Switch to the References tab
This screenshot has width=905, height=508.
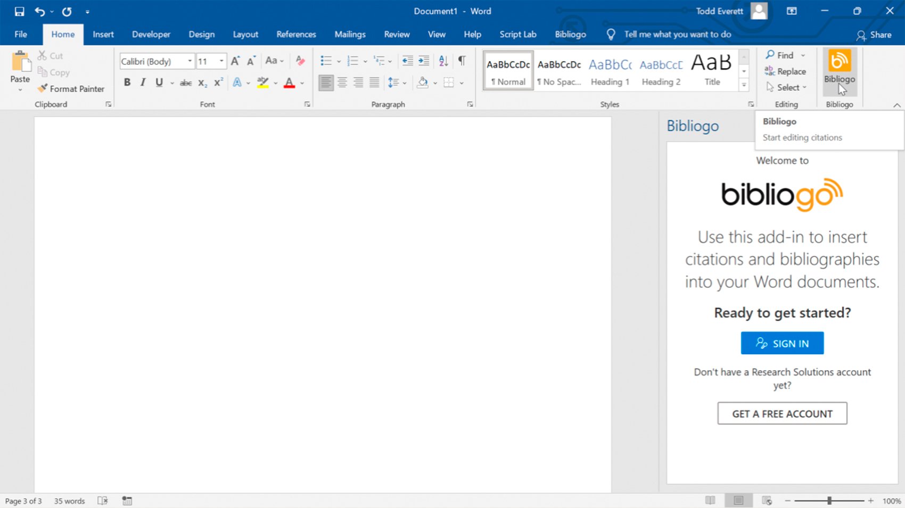point(296,35)
